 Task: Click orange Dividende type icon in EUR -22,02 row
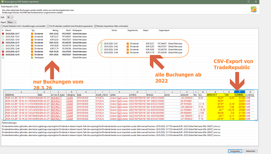32,42
